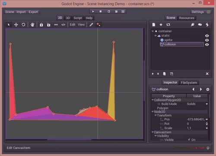
Task: Collapse the Transform section
Action: [x=156, y=115]
